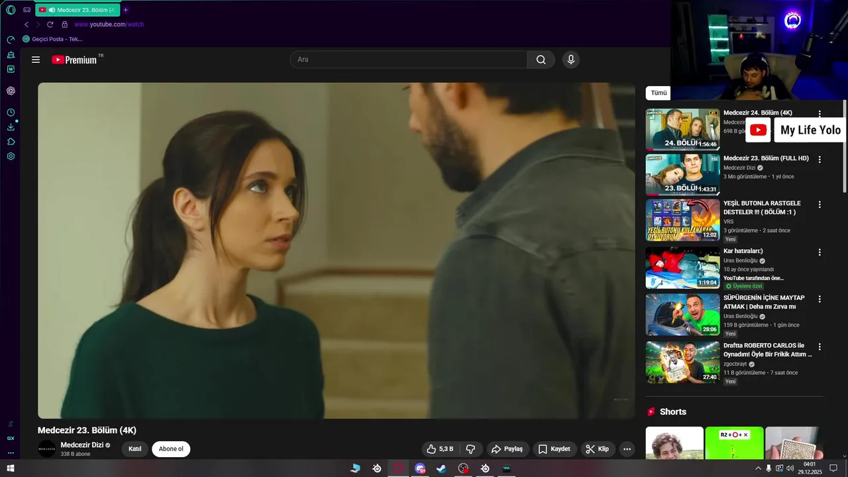
Task: Pause the Medcezir video player
Action: click(336, 250)
